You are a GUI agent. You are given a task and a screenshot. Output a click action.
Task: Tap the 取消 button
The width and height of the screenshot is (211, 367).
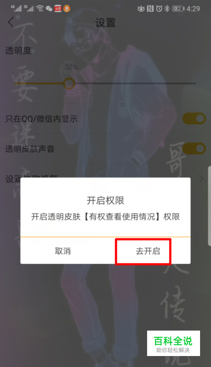[63, 251]
